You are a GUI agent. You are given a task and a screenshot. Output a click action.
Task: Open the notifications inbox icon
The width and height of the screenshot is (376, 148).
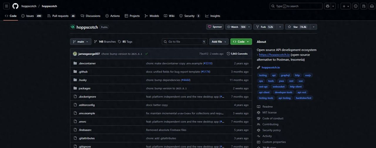click(x=372, y=6)
